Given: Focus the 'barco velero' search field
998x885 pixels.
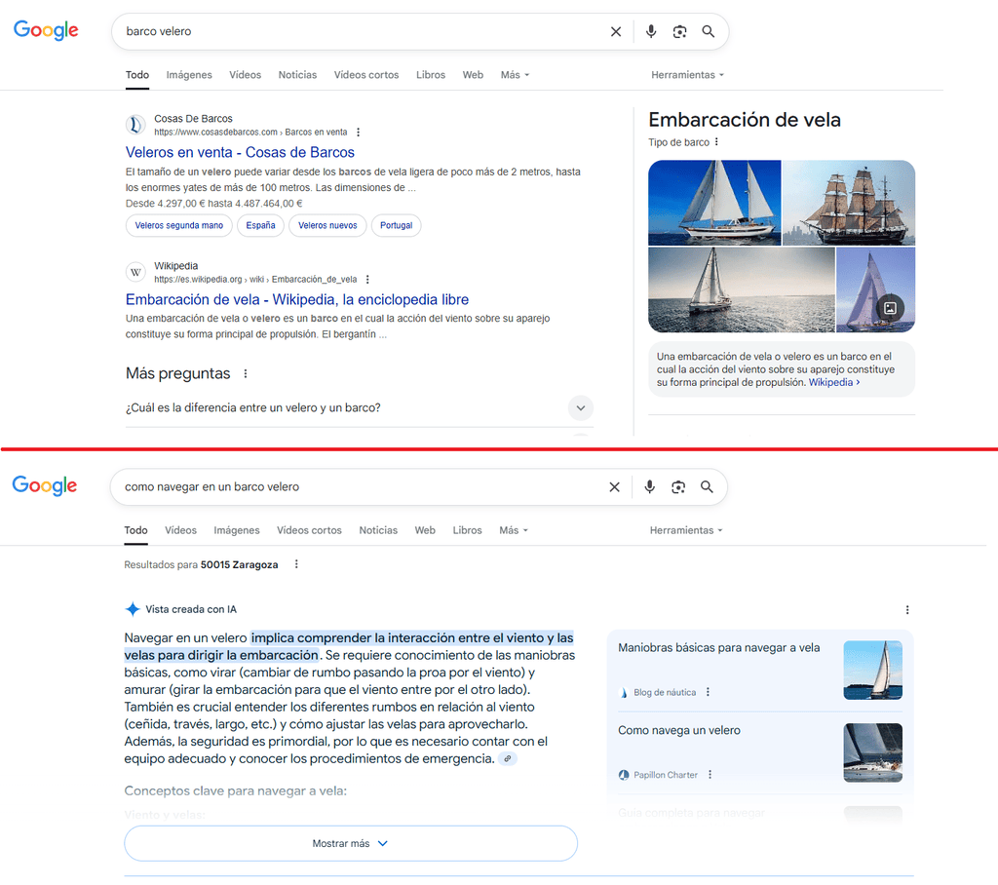Looking at the screenshot, I should tap(363, 32).
